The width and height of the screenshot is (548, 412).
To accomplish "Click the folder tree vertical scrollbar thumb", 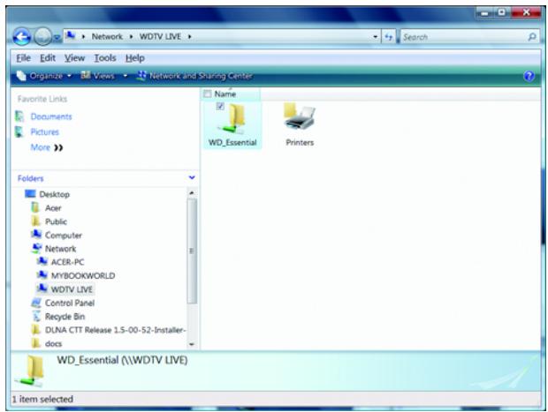I will [192, 251].
